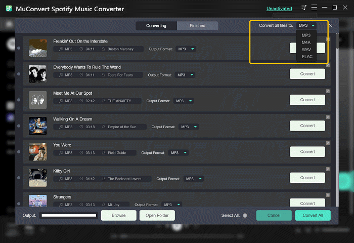The width and height of the screenshot is (354, 243).
Task: Select Kilby Girl radio dot
Action: tap(19, 178)
